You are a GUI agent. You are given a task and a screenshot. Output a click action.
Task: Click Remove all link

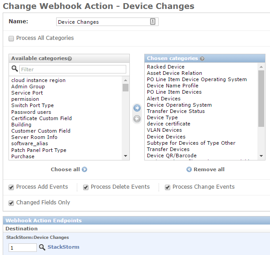pyautogui.click(x=205, y=169)
